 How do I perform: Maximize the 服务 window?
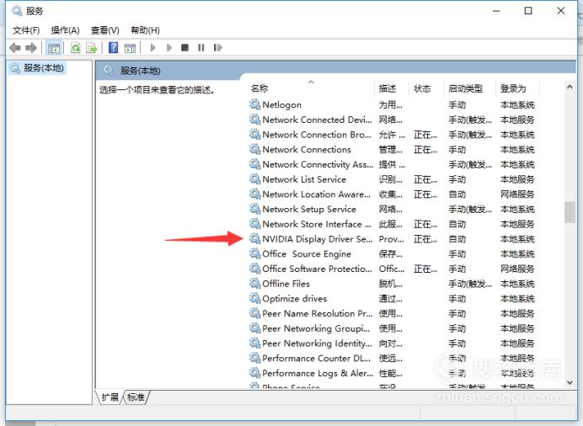[528, 11]
